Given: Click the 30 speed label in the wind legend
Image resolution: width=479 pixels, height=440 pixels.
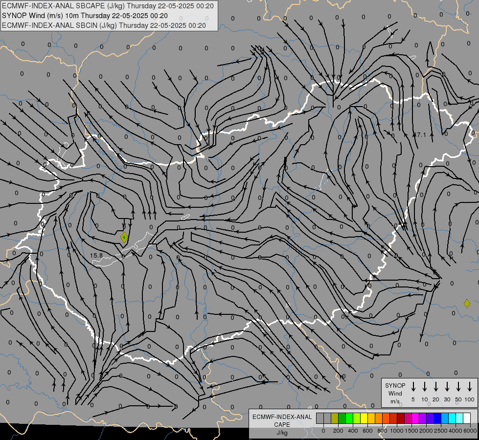Looking at the screenshot, I should 447,399.
